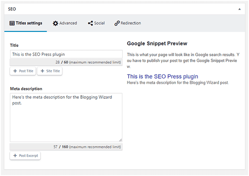Insert Site Title variable button

[x=50, y=71]
